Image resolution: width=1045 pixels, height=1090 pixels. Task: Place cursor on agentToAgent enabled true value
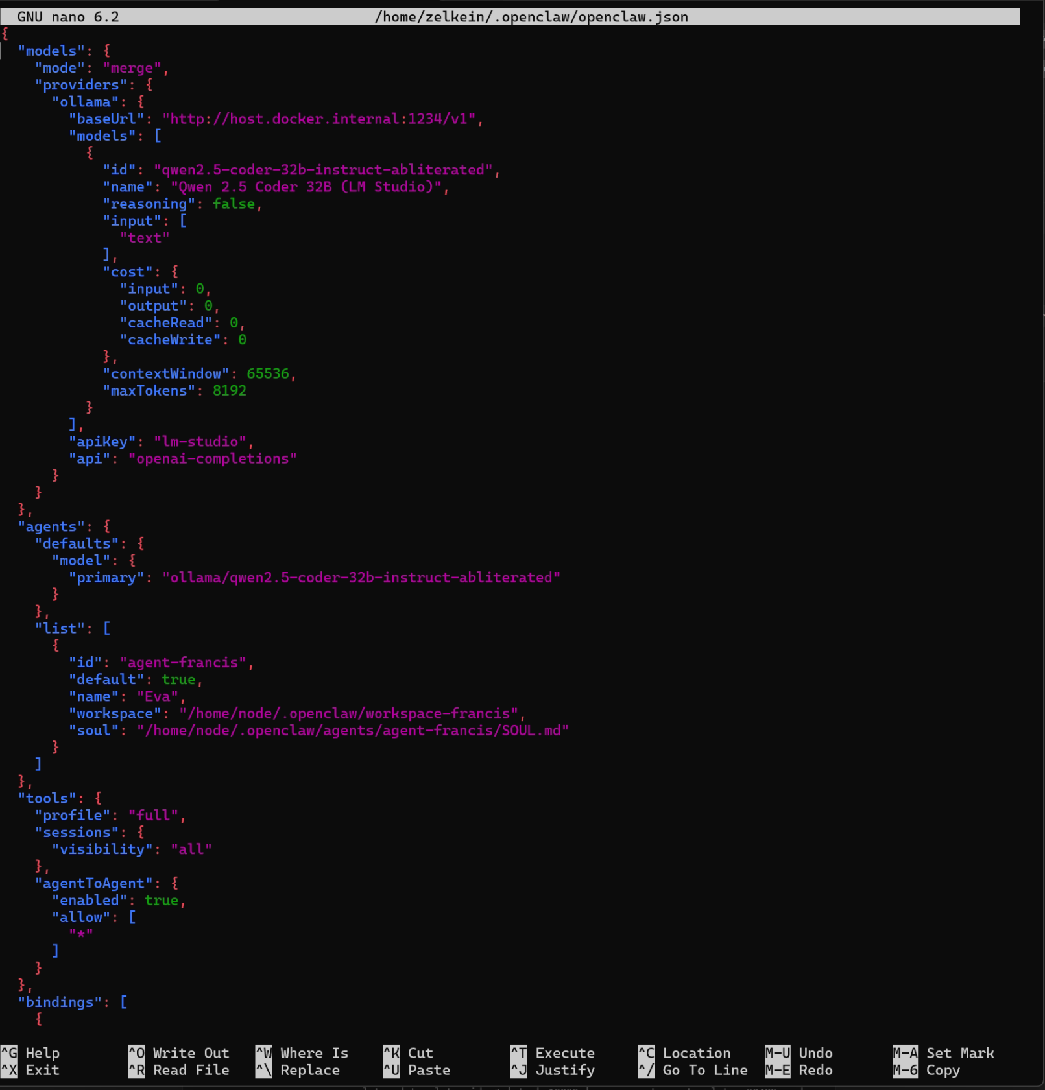162,901
